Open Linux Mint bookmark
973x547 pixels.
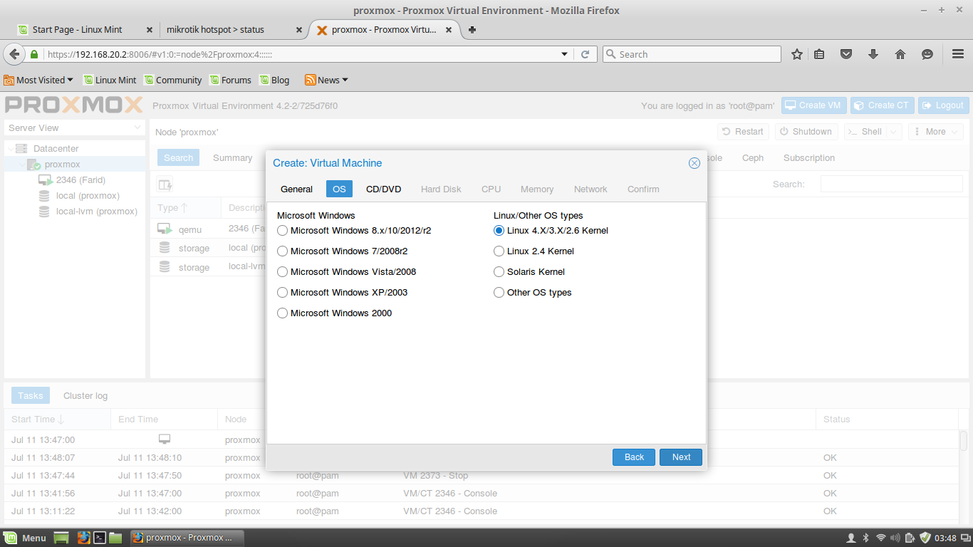coord(110,80)
